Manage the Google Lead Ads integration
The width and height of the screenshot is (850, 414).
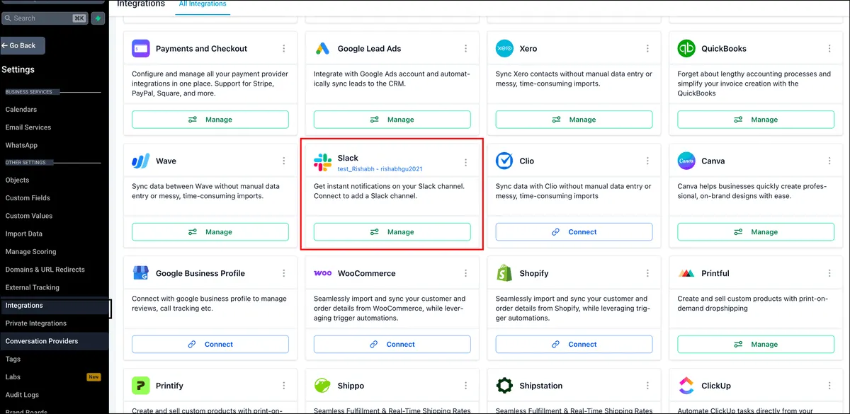coord(392,120)
